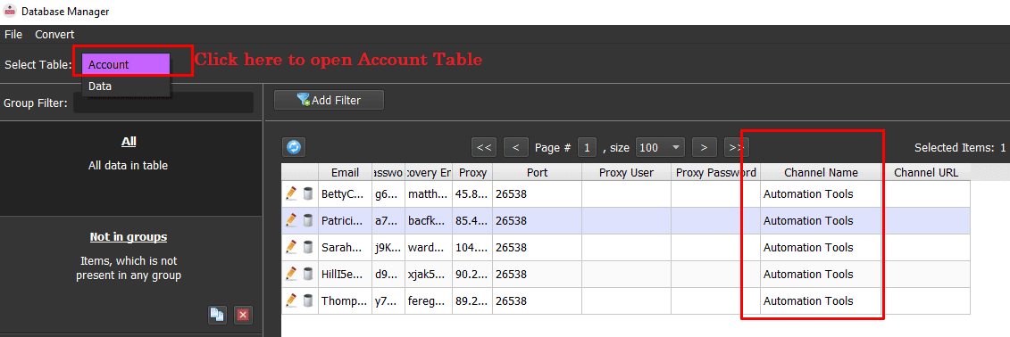Delete the Thomp row with trash icon

(x=308, y=300)
